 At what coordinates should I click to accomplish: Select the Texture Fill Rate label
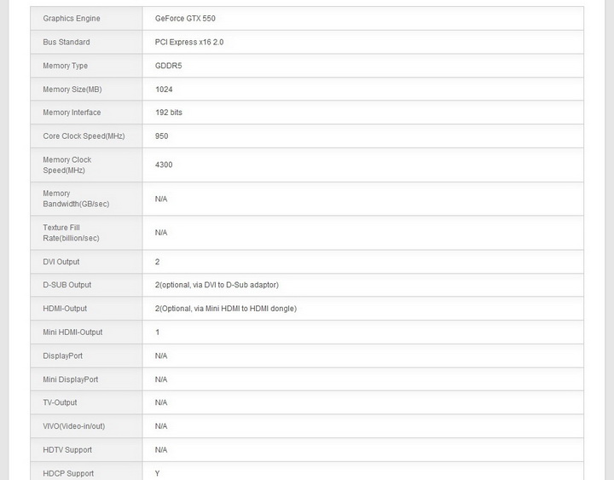click(71, 233)
